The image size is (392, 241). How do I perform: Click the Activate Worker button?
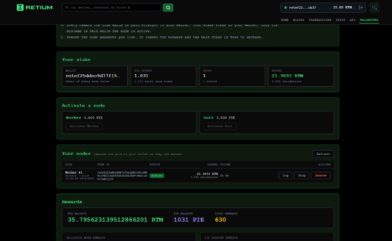(84, 126)
